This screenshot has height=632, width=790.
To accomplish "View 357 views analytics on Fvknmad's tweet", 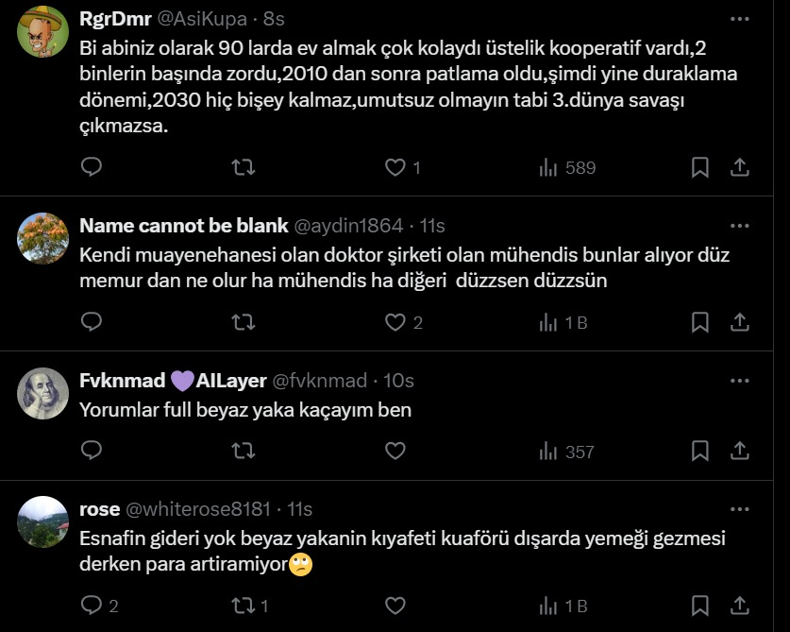I will pyautogui.click(x=566, y=452).
